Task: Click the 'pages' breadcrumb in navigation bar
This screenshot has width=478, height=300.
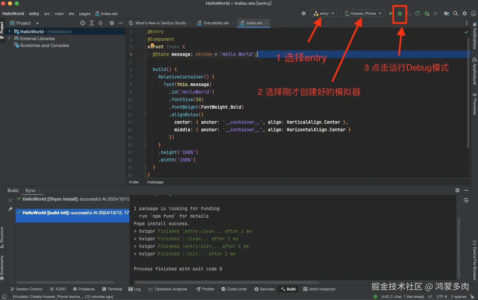Action: tap(85, 14)
